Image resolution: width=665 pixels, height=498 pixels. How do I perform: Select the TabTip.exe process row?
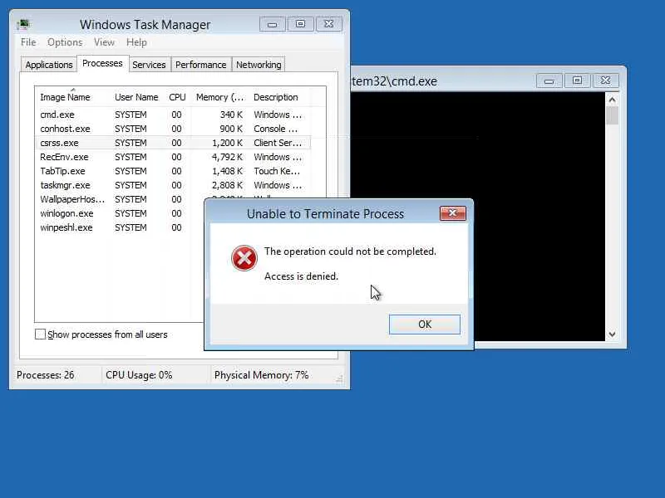pyautogui.click(x=173, y=171)
